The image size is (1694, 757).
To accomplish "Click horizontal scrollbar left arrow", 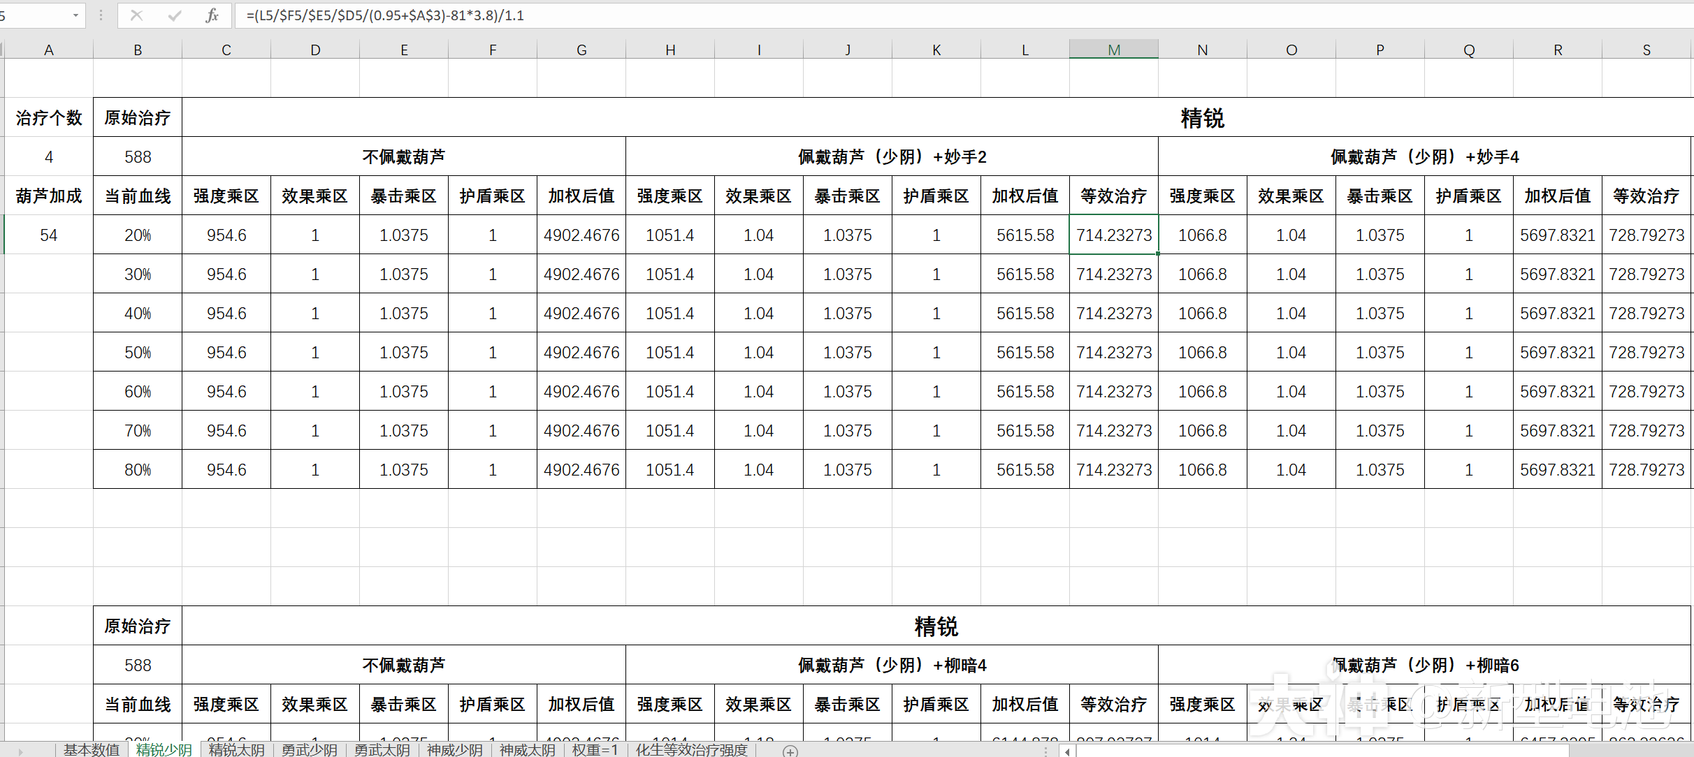I will pyautogui.click(x=1067, y=751).
